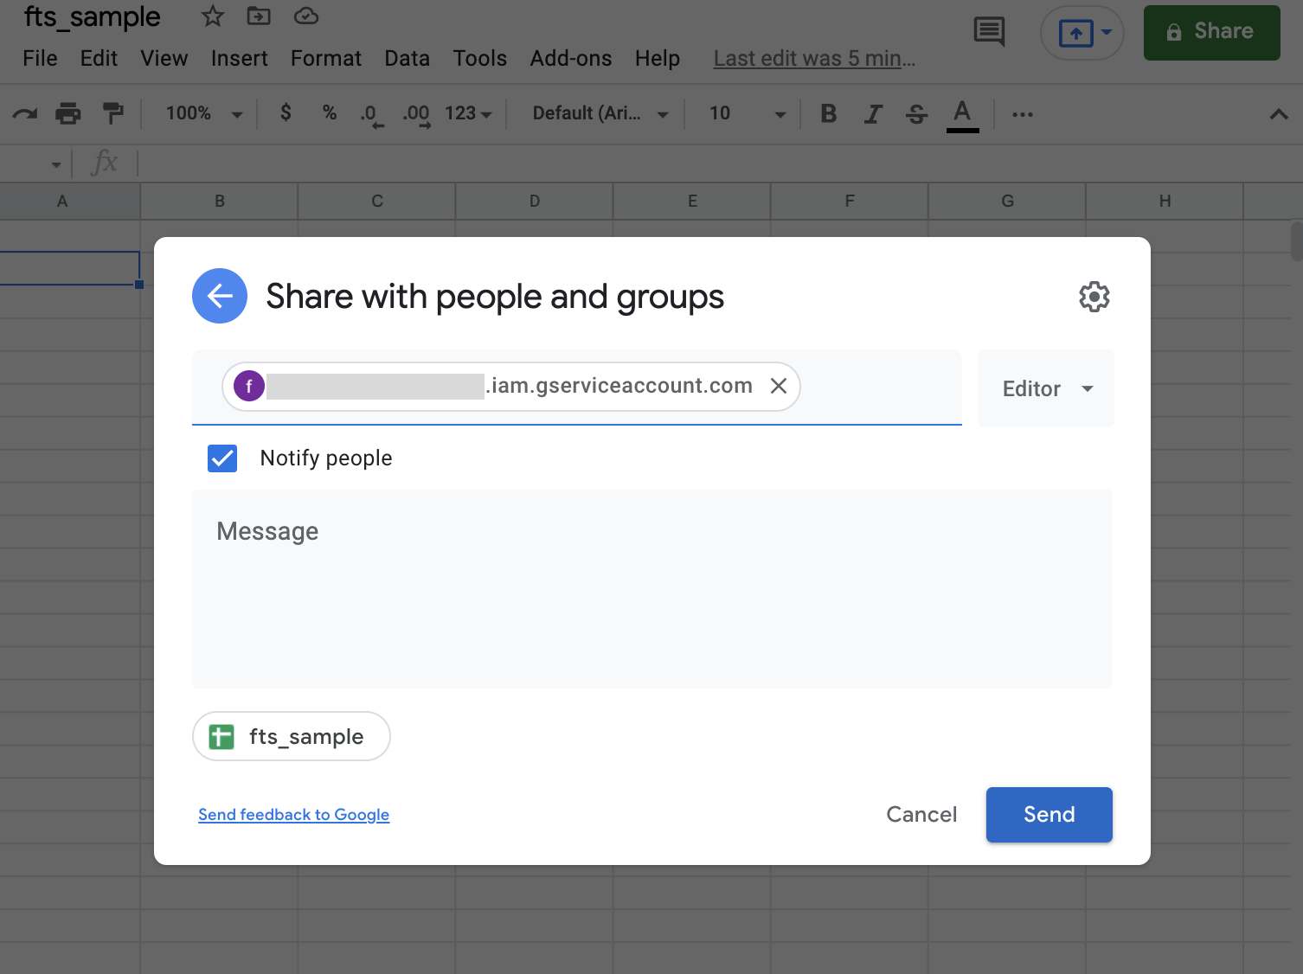1303x974 pixels.
Task: Open the 123 number format dropdown
Action: (x=468, y=113)
